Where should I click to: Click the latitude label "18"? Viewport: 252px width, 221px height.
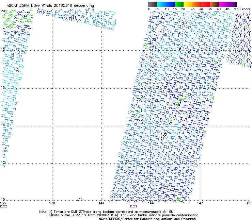3,49
